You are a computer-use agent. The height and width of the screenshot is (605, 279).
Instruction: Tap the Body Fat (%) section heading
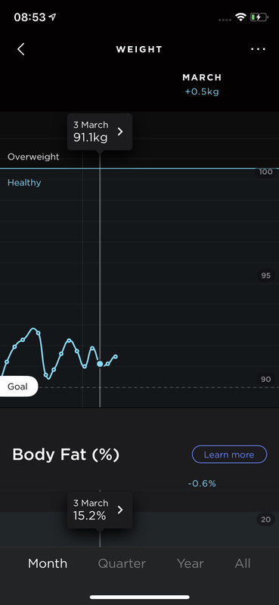pos(66,455)
